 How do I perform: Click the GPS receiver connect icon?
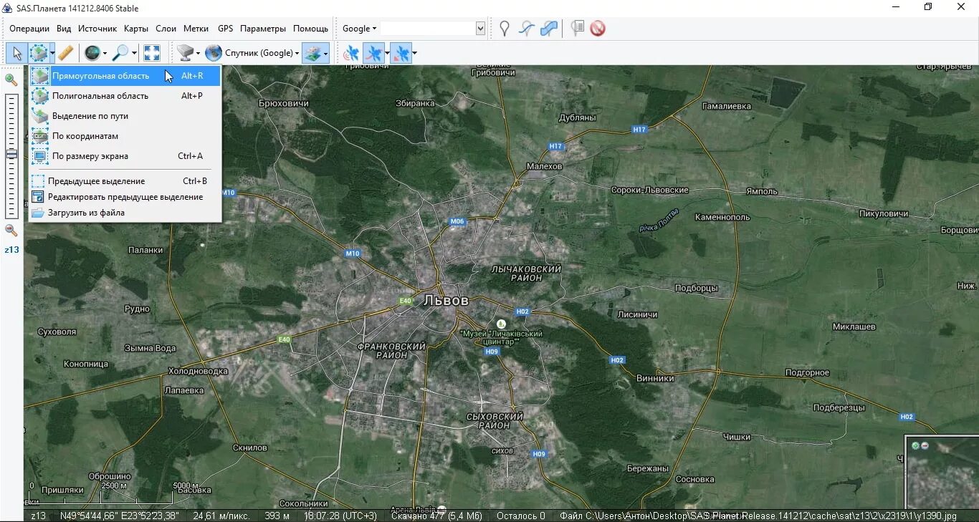pos(351,53)
